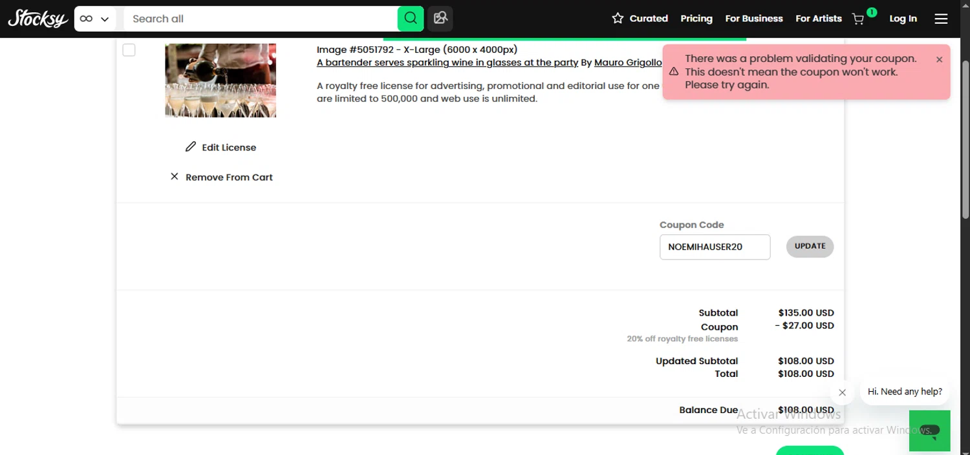Open the Stocksy logo homepage

[x=38, y=19]
